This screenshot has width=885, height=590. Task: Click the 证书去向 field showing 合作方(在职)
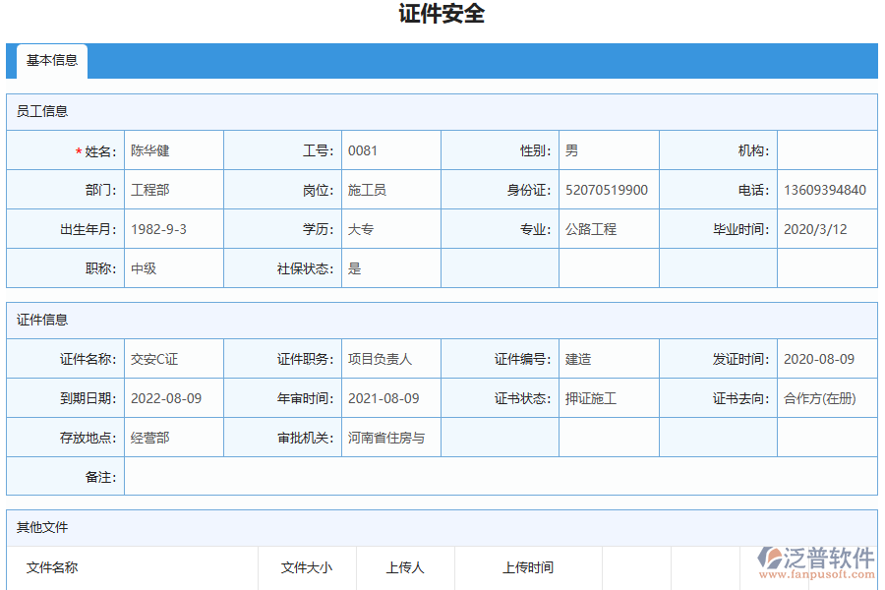(x=827, y=397)
